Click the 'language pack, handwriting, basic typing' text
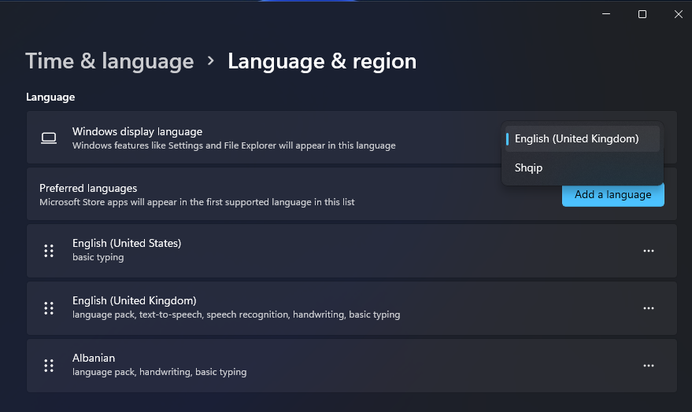 (159, 372)
